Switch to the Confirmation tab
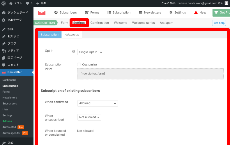 tap(100, 23)
